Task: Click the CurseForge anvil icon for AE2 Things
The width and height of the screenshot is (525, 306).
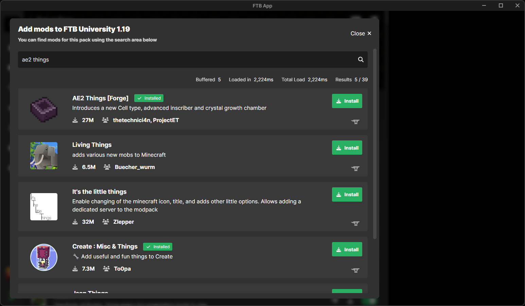Action: [355, 122]
